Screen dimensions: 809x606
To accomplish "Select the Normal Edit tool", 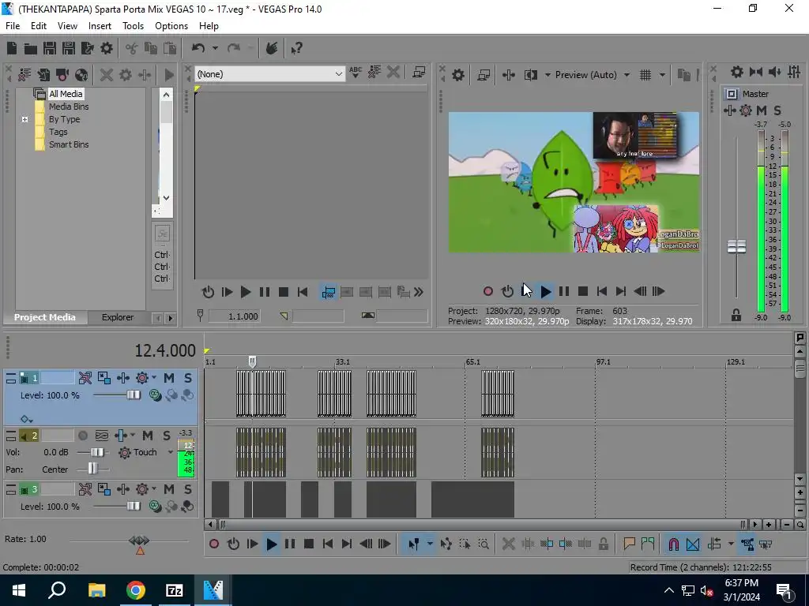I will pos(413,544).
